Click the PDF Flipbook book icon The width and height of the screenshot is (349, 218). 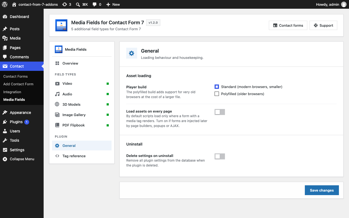point(57,125)
